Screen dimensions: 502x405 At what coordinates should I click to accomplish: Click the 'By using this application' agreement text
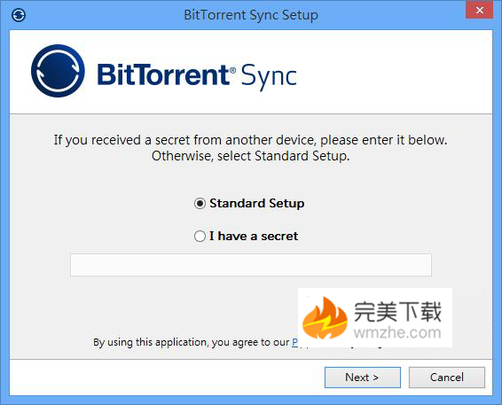[x=192, y=342]
